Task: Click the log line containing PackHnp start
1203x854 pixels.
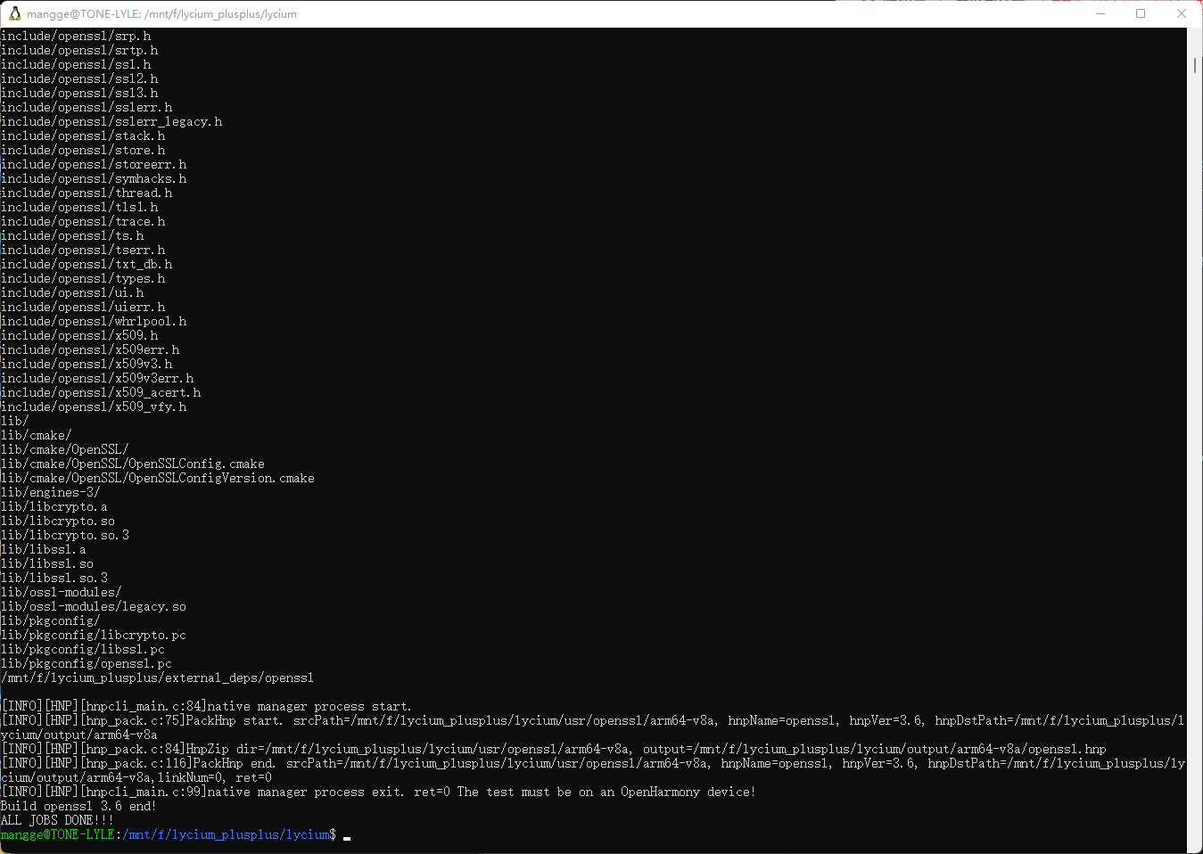Action: (593, 728)
